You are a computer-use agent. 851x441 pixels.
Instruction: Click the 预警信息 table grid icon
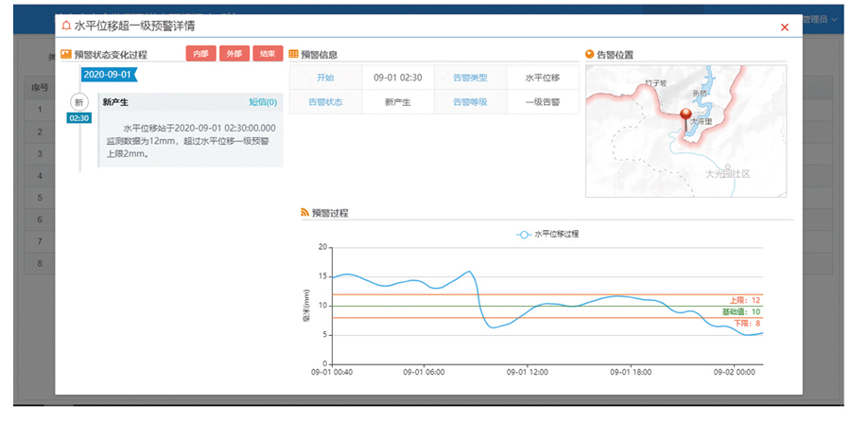click(293, 54)
